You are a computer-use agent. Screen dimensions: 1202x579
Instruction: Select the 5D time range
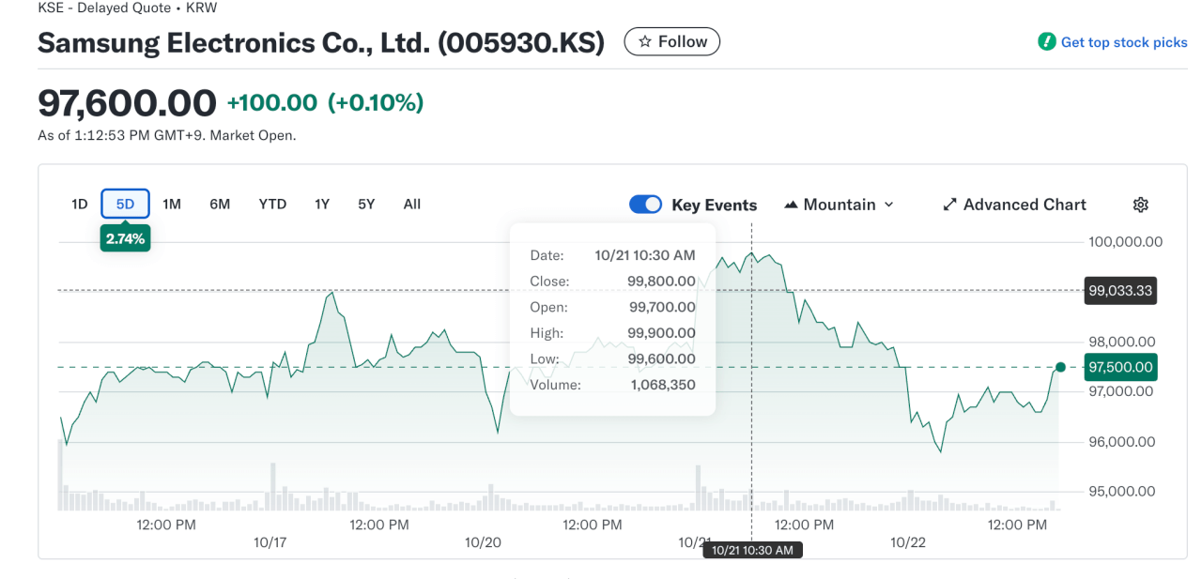[125, 204]
